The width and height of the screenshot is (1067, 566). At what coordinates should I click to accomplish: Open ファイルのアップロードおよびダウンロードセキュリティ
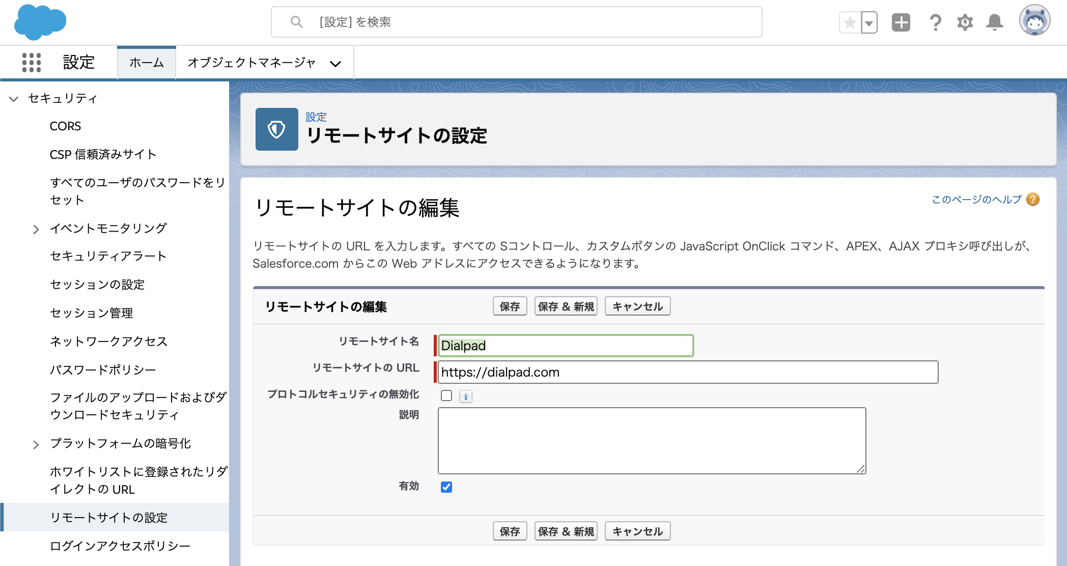138,406
